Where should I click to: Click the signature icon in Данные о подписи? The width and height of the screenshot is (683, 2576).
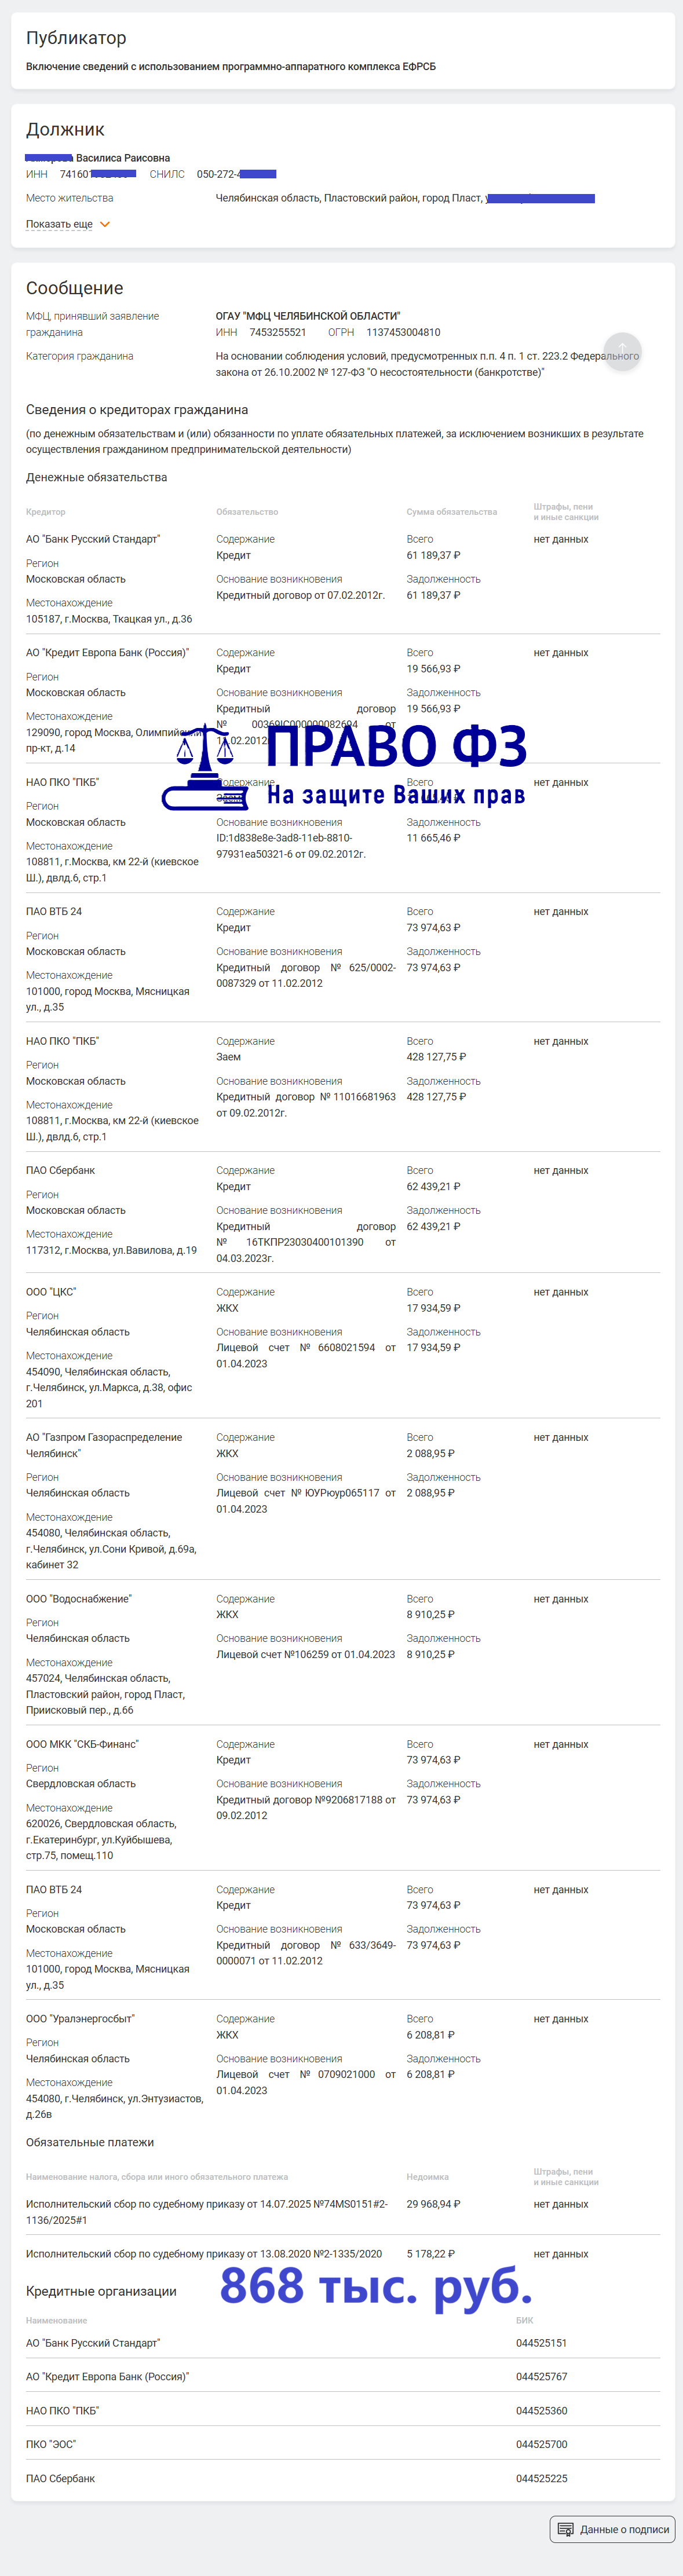click(x=565, y=2529)
